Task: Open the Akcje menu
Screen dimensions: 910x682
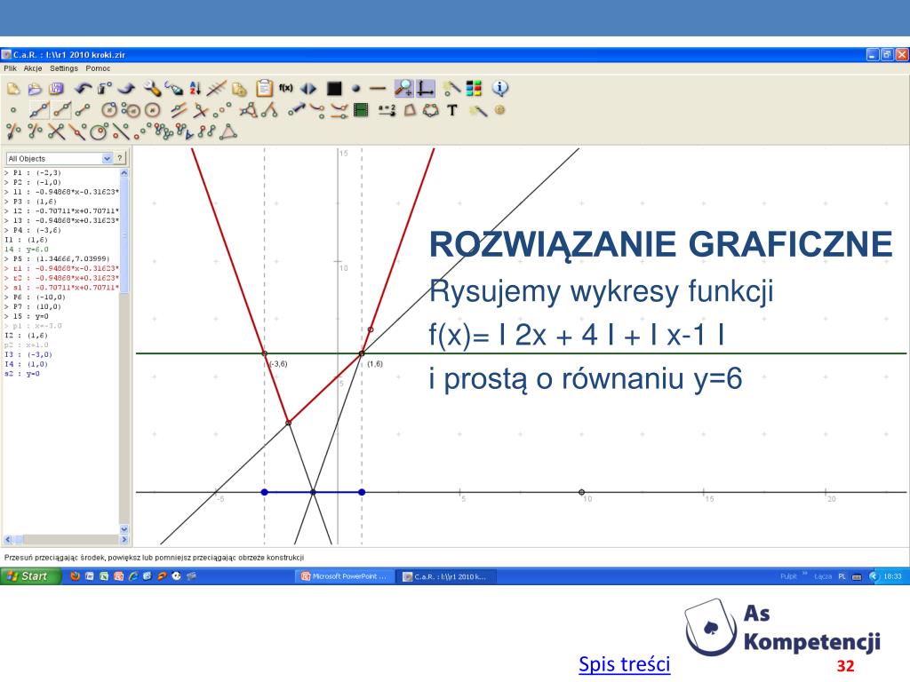Action: click(33, 68)
